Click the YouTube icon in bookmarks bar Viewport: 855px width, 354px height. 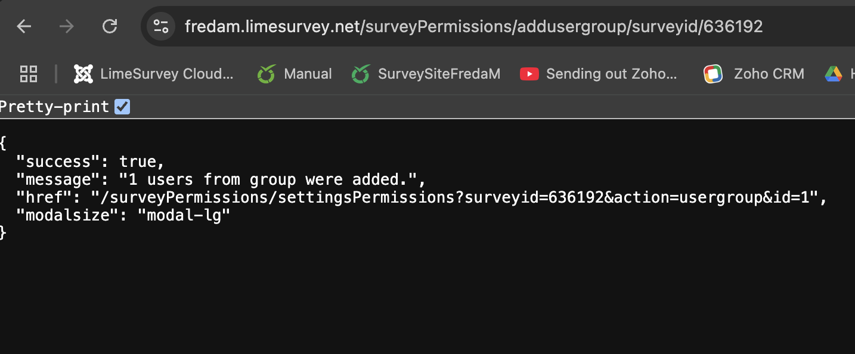pyautogui.click(x=529, y=74)
